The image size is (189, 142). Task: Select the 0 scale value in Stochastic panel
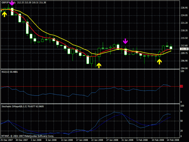click(x=181, y=136)
